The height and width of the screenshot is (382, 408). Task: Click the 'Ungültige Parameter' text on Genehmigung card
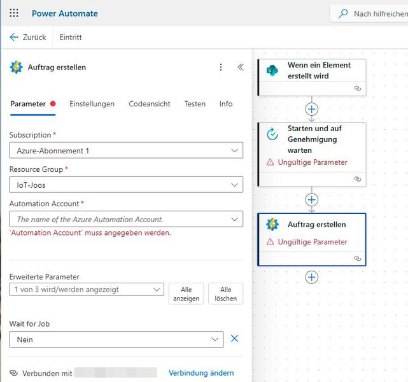pos(313,162)
